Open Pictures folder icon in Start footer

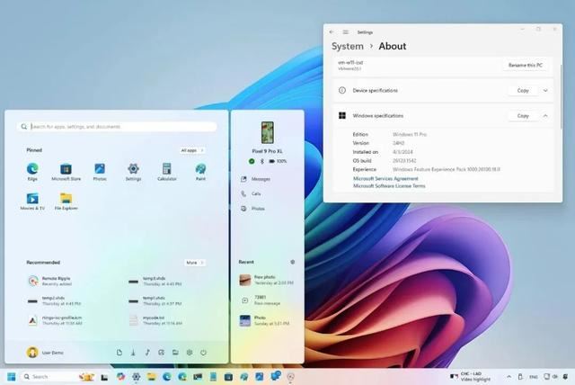coord(162,353)
